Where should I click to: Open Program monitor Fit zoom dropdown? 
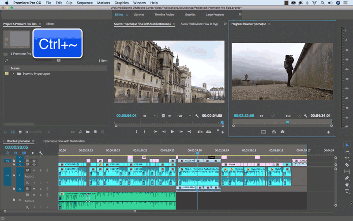click(x=267, y=116)
